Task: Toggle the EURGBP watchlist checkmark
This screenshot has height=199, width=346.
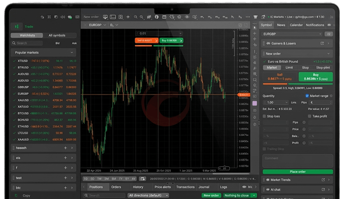Action: 14,94
